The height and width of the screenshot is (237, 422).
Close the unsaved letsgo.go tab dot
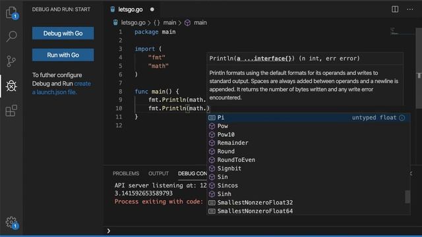point(152,9)
